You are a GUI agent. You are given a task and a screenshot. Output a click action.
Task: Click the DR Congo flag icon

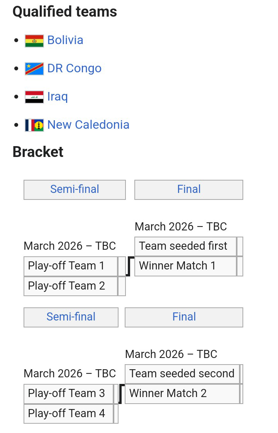coord(34,69)
